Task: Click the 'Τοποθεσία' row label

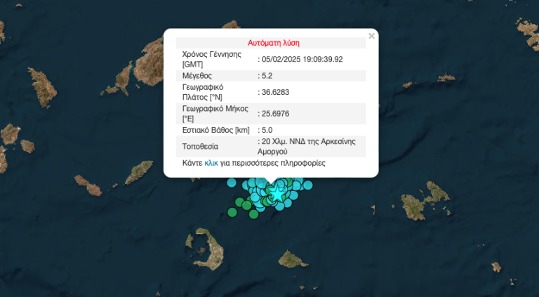Action: click(x=200, y=146)
